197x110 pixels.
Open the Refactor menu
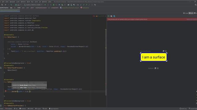point(23,2)
